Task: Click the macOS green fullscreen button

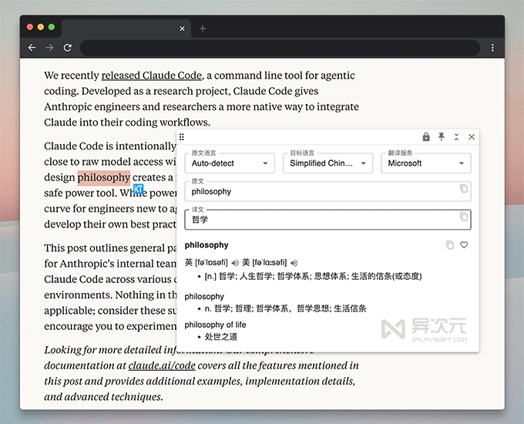Action: (52, 27)
